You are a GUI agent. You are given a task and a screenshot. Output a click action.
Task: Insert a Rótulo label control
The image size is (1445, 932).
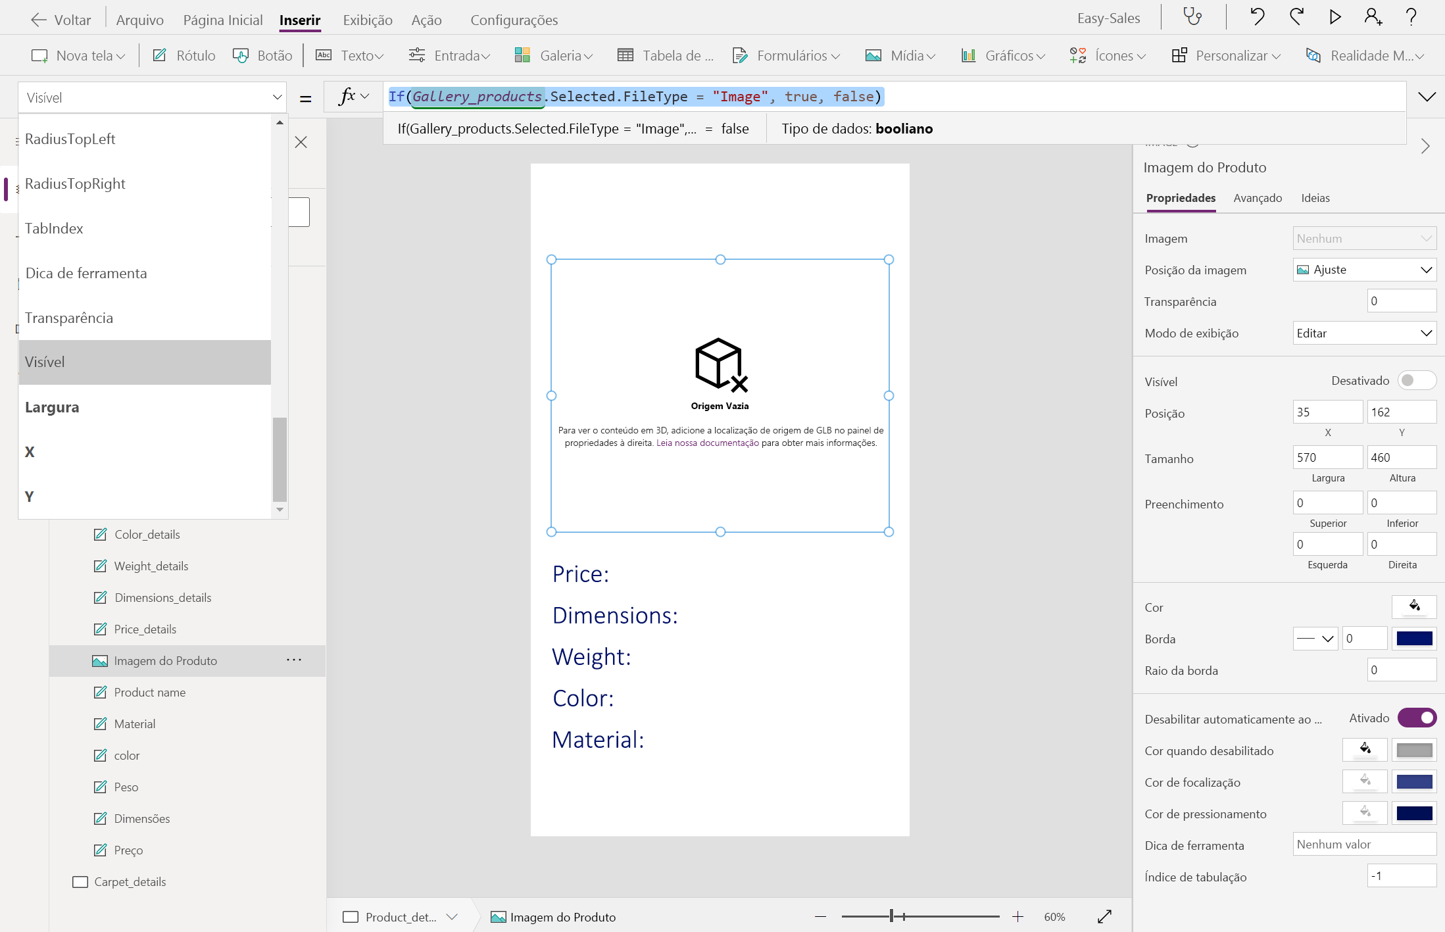[x=184, y=56]
